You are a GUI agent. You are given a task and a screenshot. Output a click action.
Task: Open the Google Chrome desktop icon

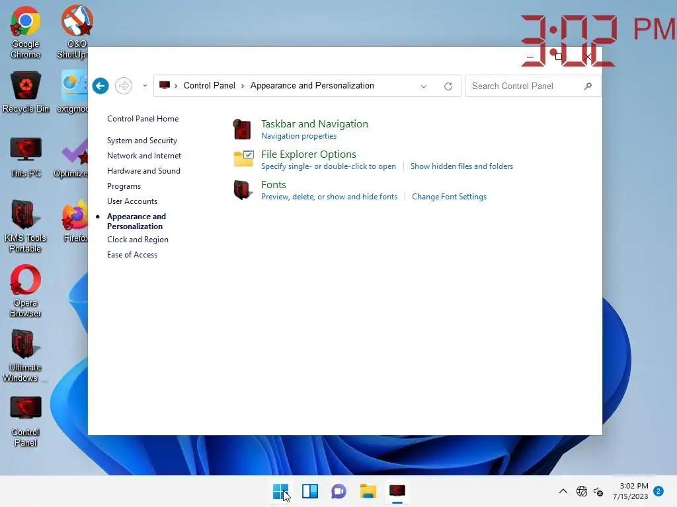point(26,31)
